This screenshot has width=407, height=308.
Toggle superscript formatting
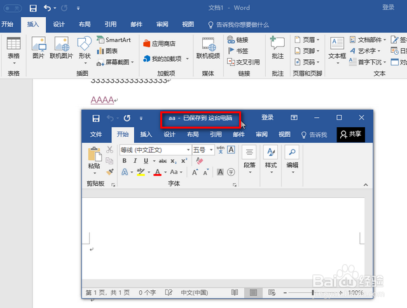coord(184,161)
